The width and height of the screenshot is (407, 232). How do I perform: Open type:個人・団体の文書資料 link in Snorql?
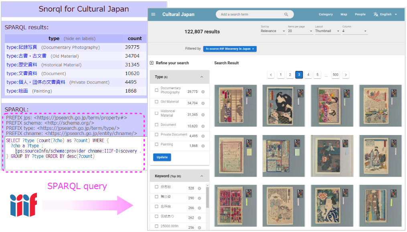point(36,82)
